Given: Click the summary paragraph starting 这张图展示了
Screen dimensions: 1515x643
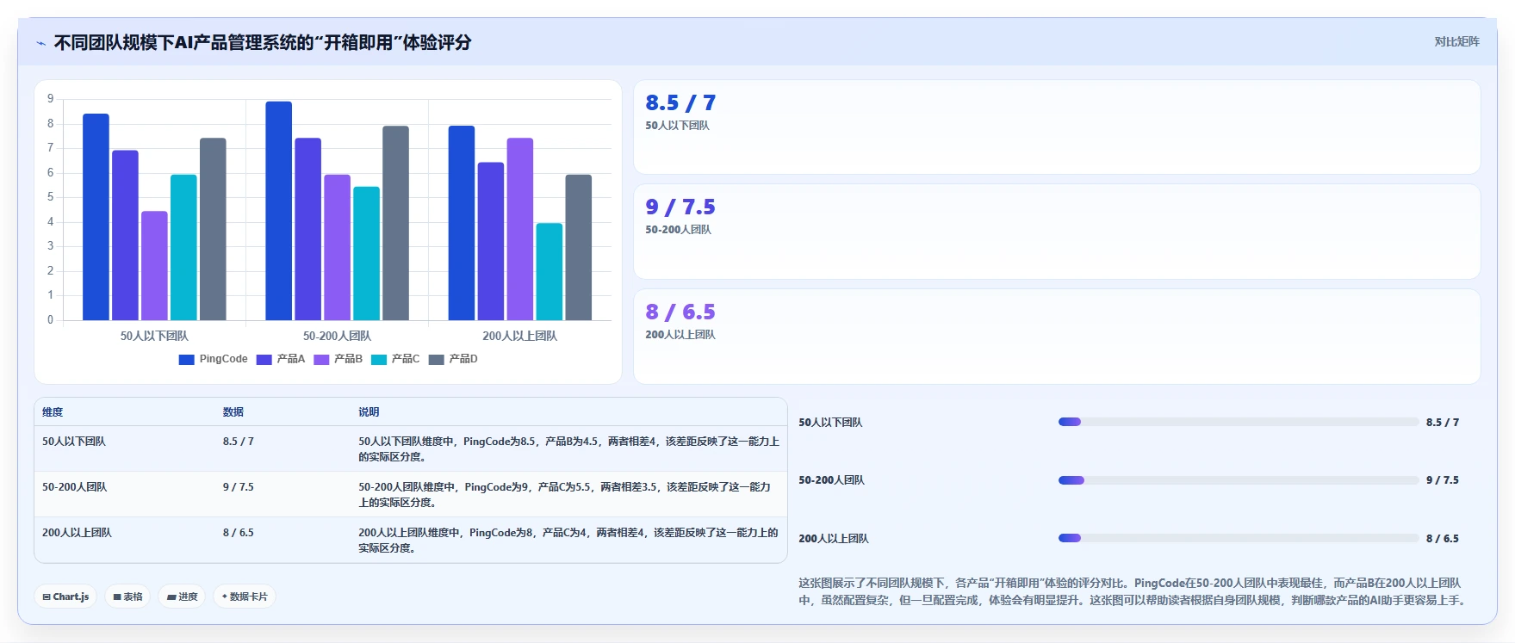Looking at the screenshot, I should coord(1134,591).
